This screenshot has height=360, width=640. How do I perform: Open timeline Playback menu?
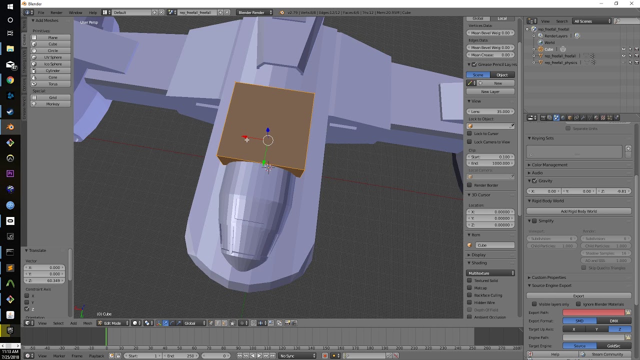pos(96,355)
